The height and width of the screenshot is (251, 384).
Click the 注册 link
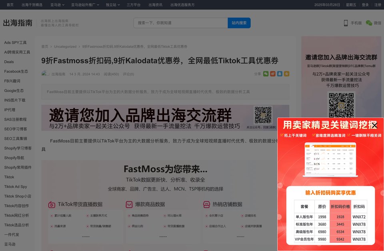378,5
